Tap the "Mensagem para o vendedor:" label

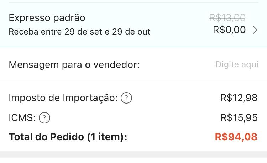[x=74, y=65]
